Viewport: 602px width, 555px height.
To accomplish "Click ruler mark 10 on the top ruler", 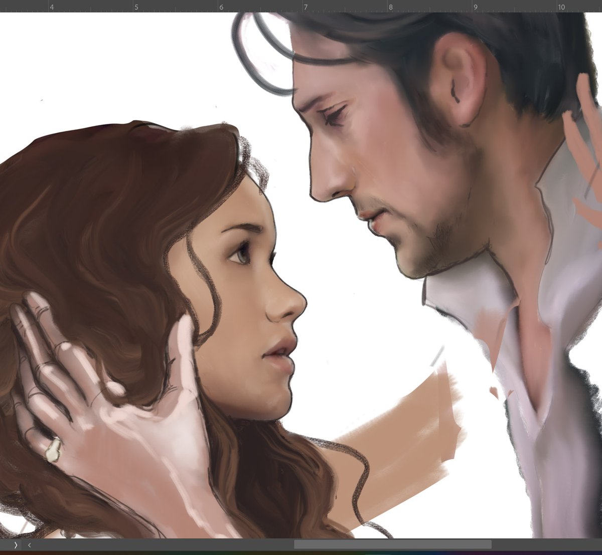I will coord(561,7).
